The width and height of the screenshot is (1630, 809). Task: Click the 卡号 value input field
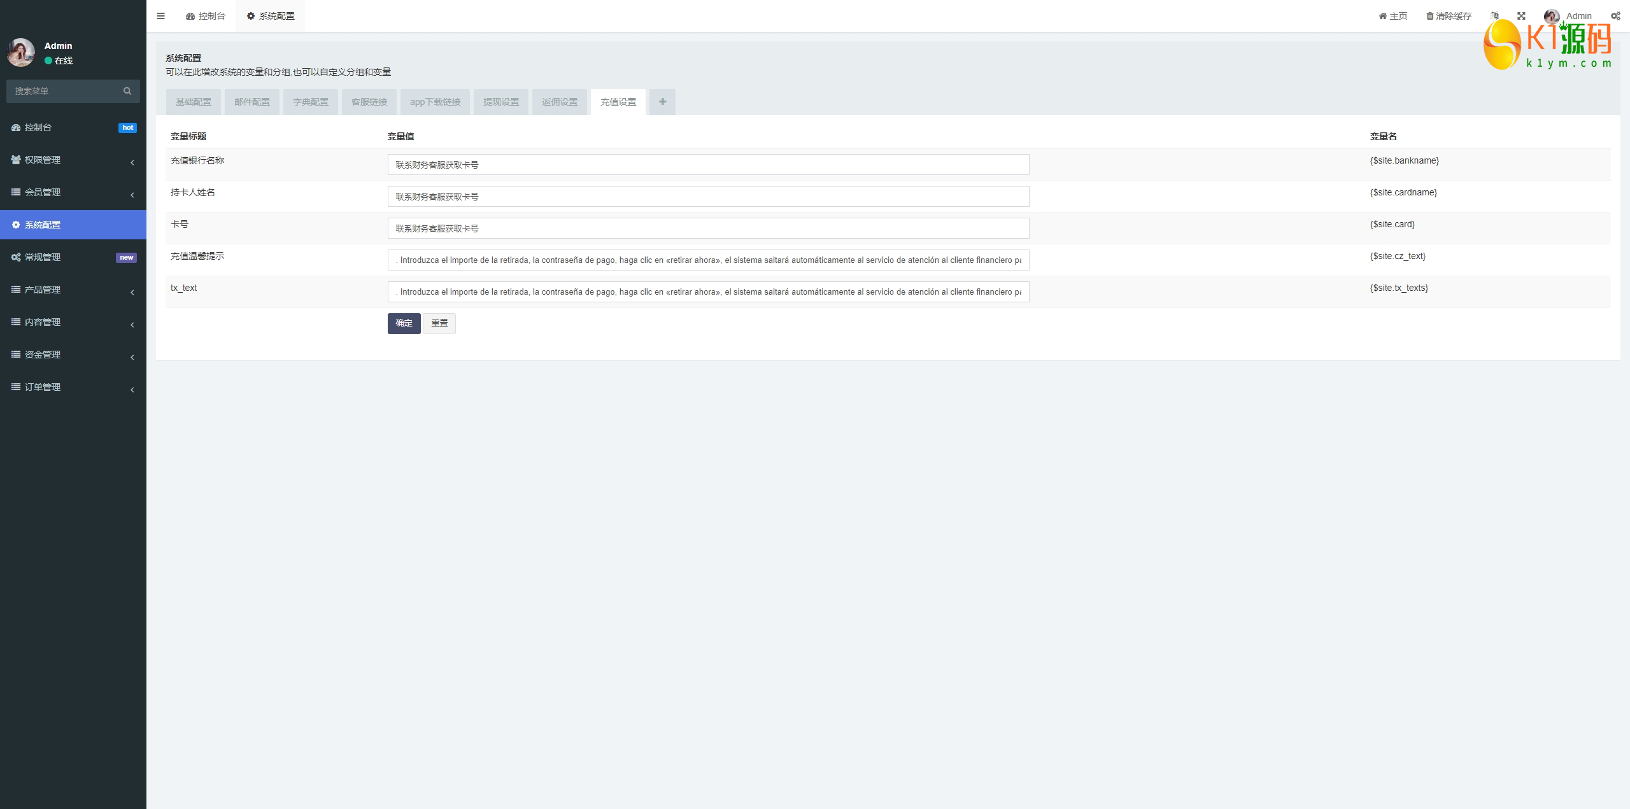pyautogui.click(x=708, y=229)
